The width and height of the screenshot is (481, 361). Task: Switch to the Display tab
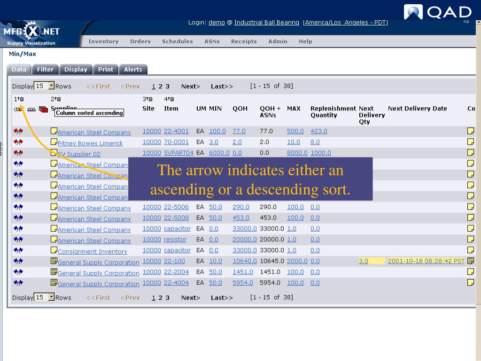pyautogui.click(x=76, y=70)
